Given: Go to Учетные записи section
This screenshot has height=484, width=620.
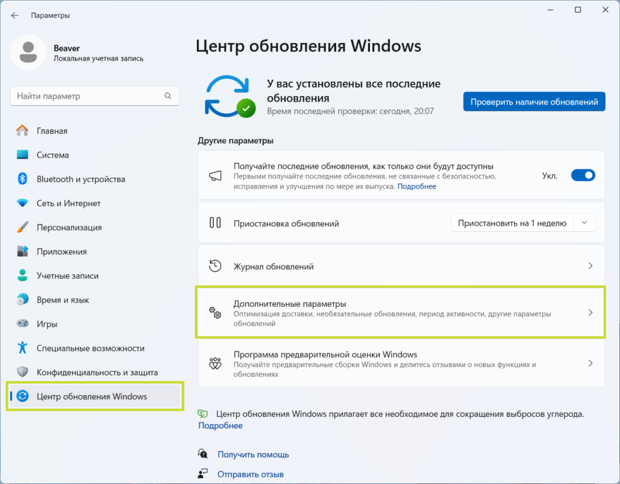Looking at the screenshot, I should coord(95,275).
